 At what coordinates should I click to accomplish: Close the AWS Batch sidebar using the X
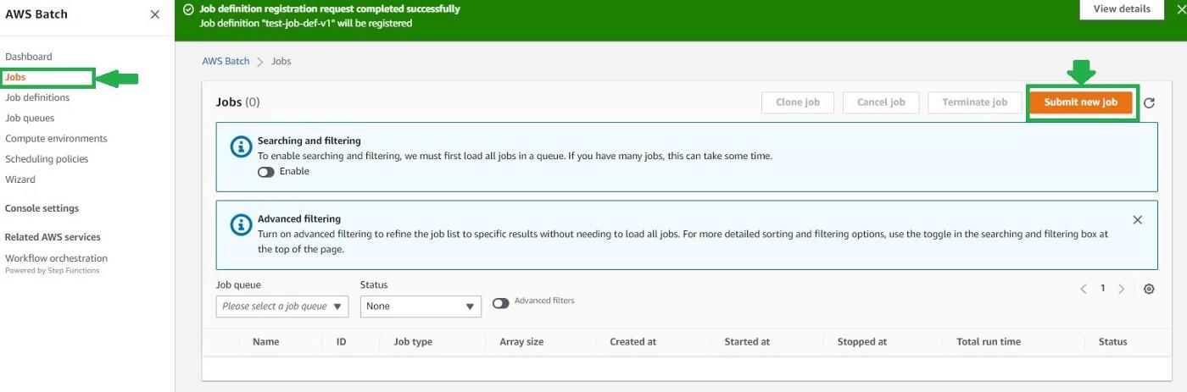click(154, 14)
